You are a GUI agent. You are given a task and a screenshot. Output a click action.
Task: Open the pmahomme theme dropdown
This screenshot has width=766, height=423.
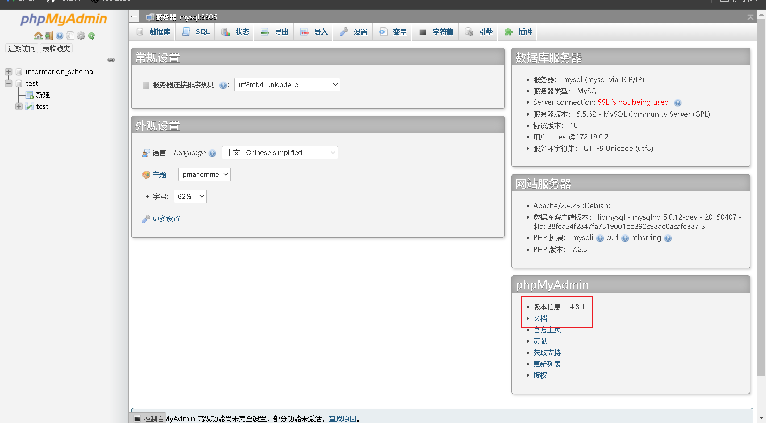pyautogui.click(x=204, y=174)
